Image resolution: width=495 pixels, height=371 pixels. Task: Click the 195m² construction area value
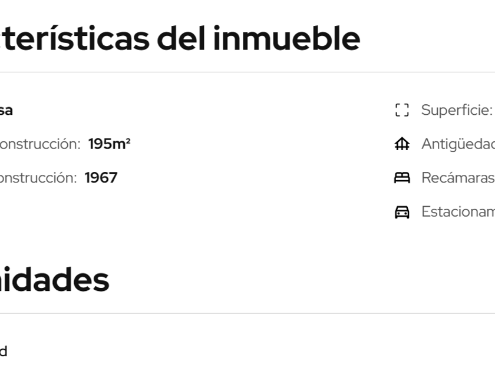pos(109,144)
